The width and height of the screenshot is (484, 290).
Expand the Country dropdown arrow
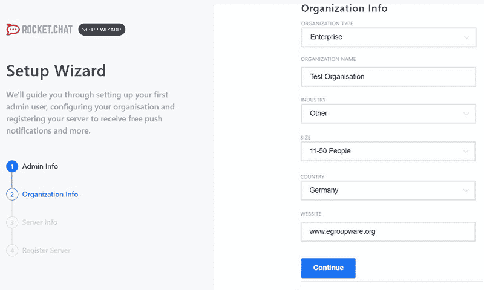tap(466, 190)
